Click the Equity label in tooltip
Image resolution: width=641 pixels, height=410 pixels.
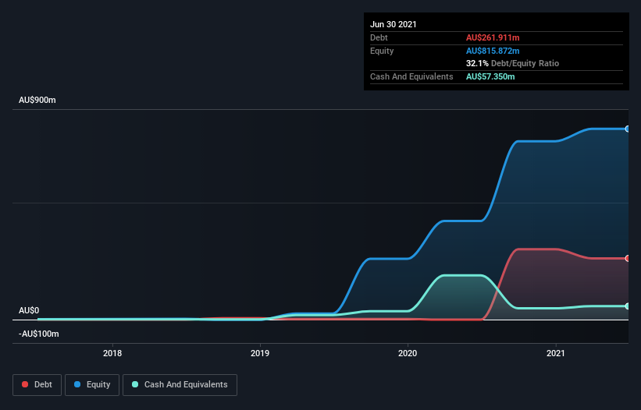[382, 51]
